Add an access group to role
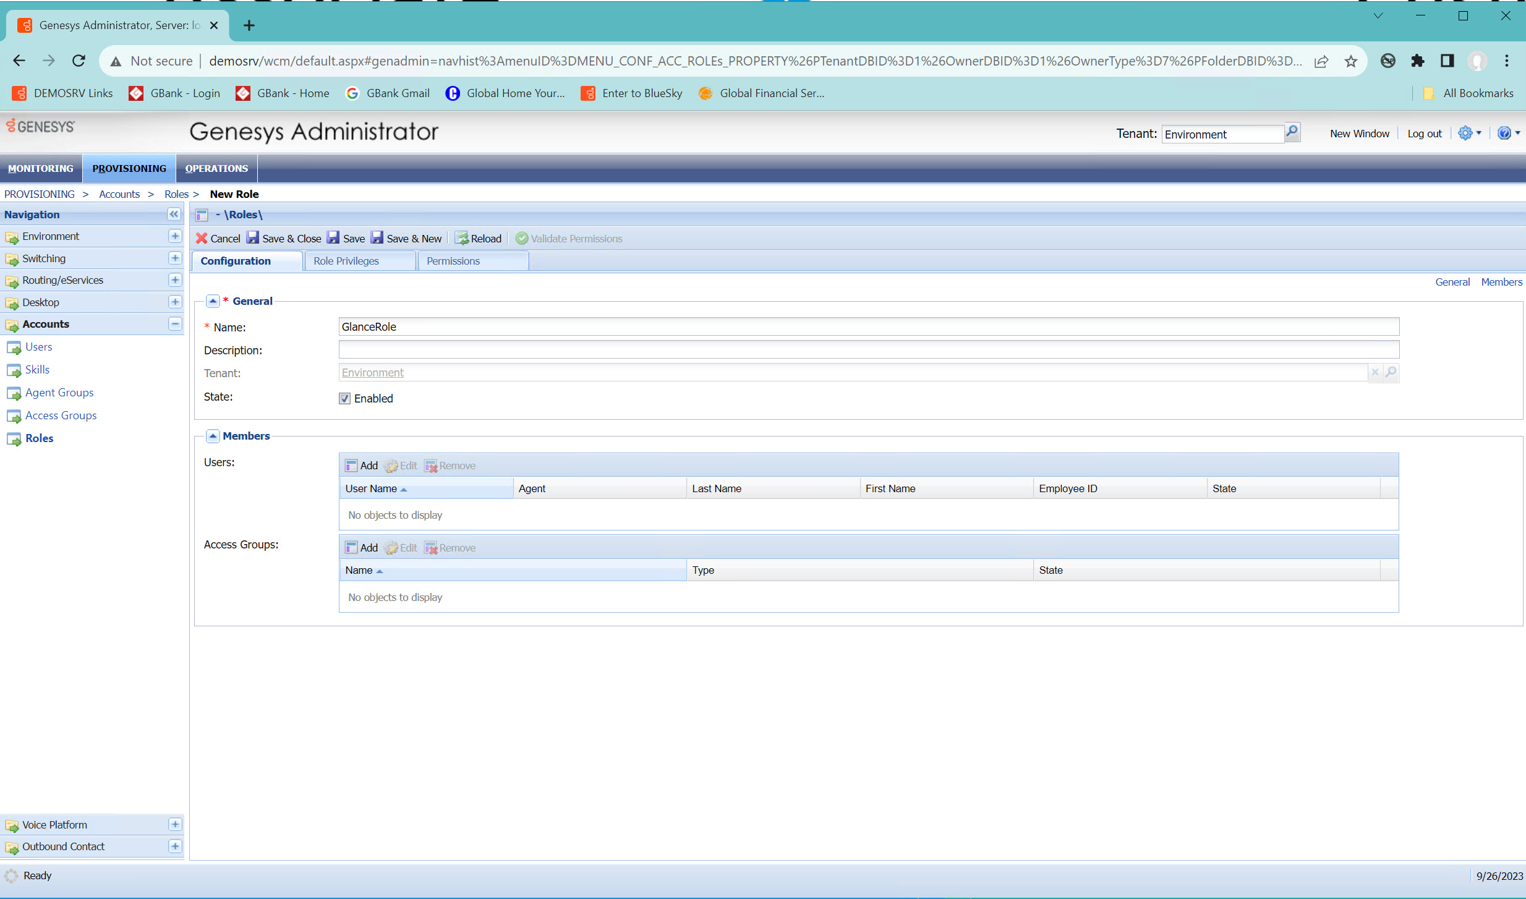This screenshot has height=899, width=1526. [x=362, y=548]
